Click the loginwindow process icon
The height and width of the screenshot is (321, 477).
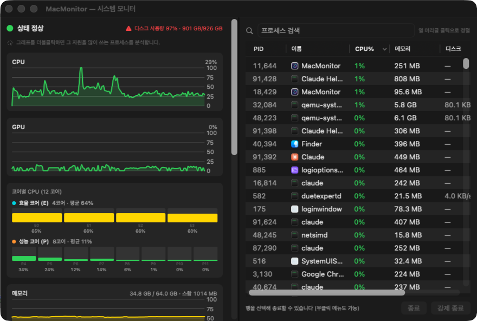(x=294, y=209)
